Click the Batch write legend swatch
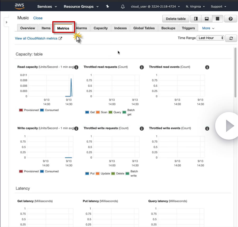Image resolution: width=238 pixels, height=227 pixels. (x=127, y=173)
